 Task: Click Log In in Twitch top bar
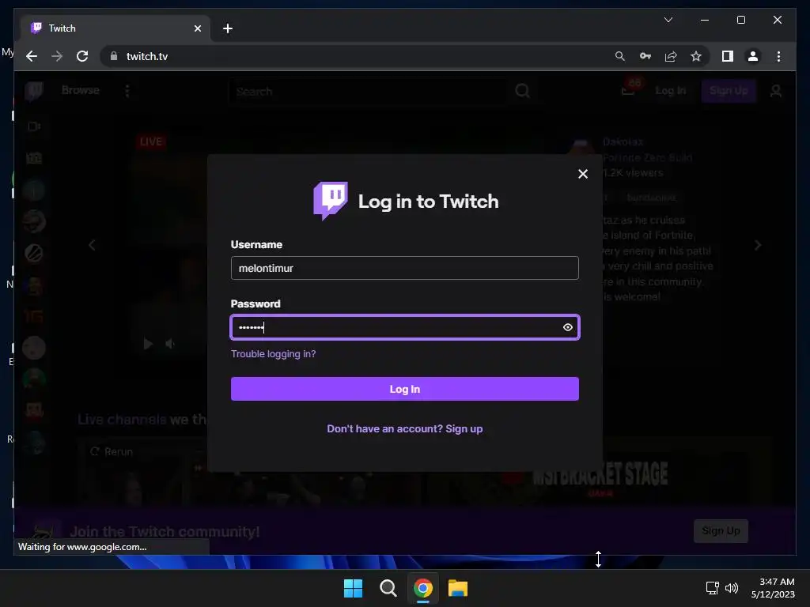[670, 91]
